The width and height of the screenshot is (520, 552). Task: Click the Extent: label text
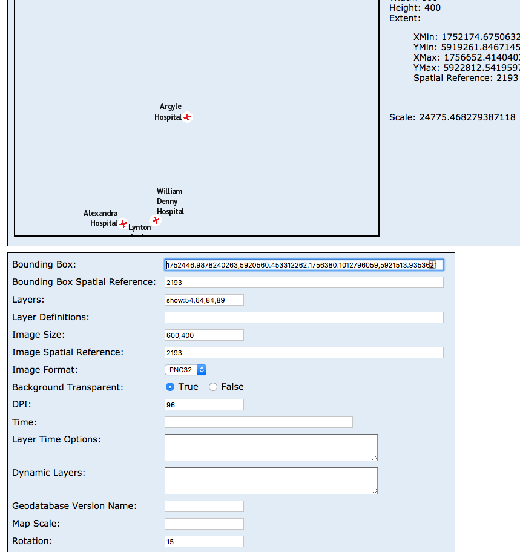pyautogui.click(x=405, y=18)
